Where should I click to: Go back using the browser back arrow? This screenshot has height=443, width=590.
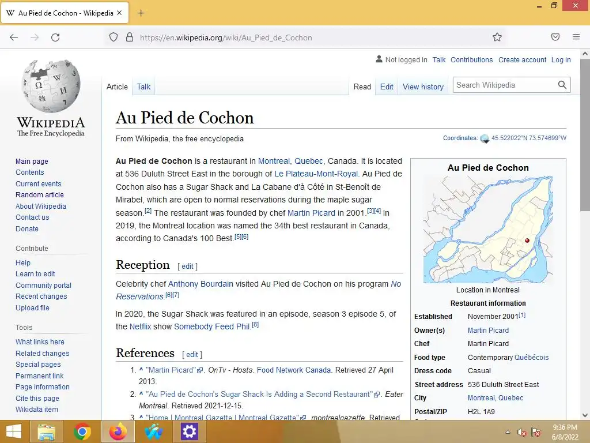[14, 37]
